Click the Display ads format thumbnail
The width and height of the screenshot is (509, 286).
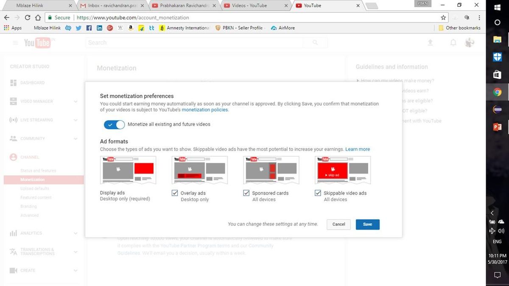pos(128,170)
